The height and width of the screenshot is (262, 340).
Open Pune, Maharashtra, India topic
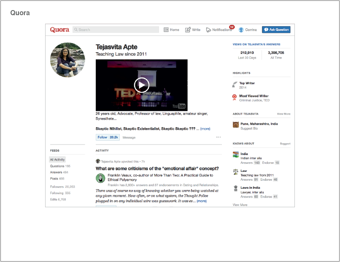tap(259, 124)
